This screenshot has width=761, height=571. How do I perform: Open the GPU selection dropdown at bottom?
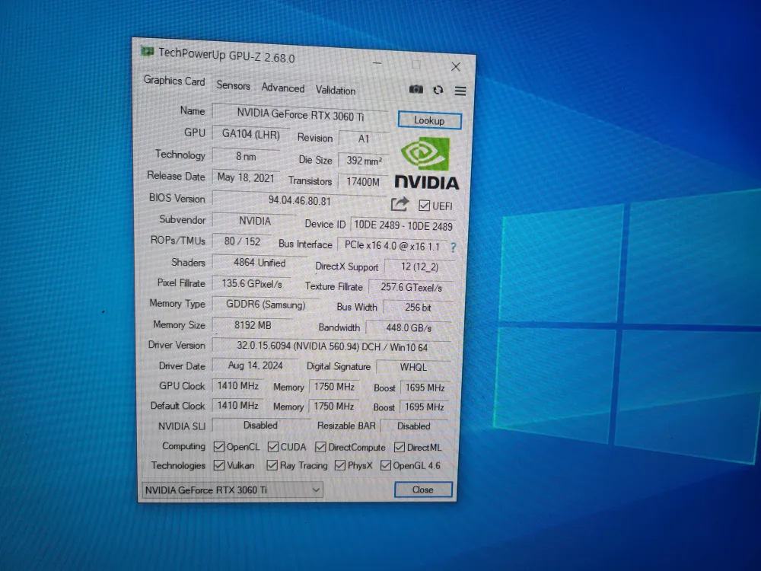[232, 490]
